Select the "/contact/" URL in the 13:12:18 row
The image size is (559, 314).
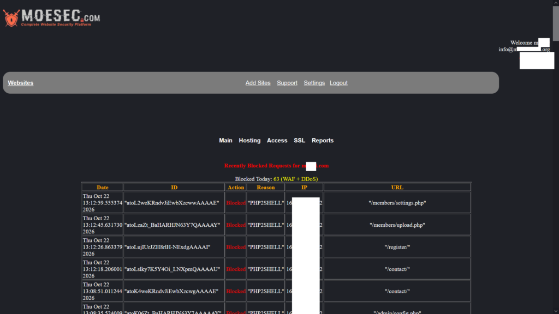(x=397, y=269)
